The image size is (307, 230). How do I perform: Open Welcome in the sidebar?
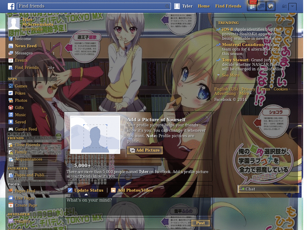coord(23,39)
